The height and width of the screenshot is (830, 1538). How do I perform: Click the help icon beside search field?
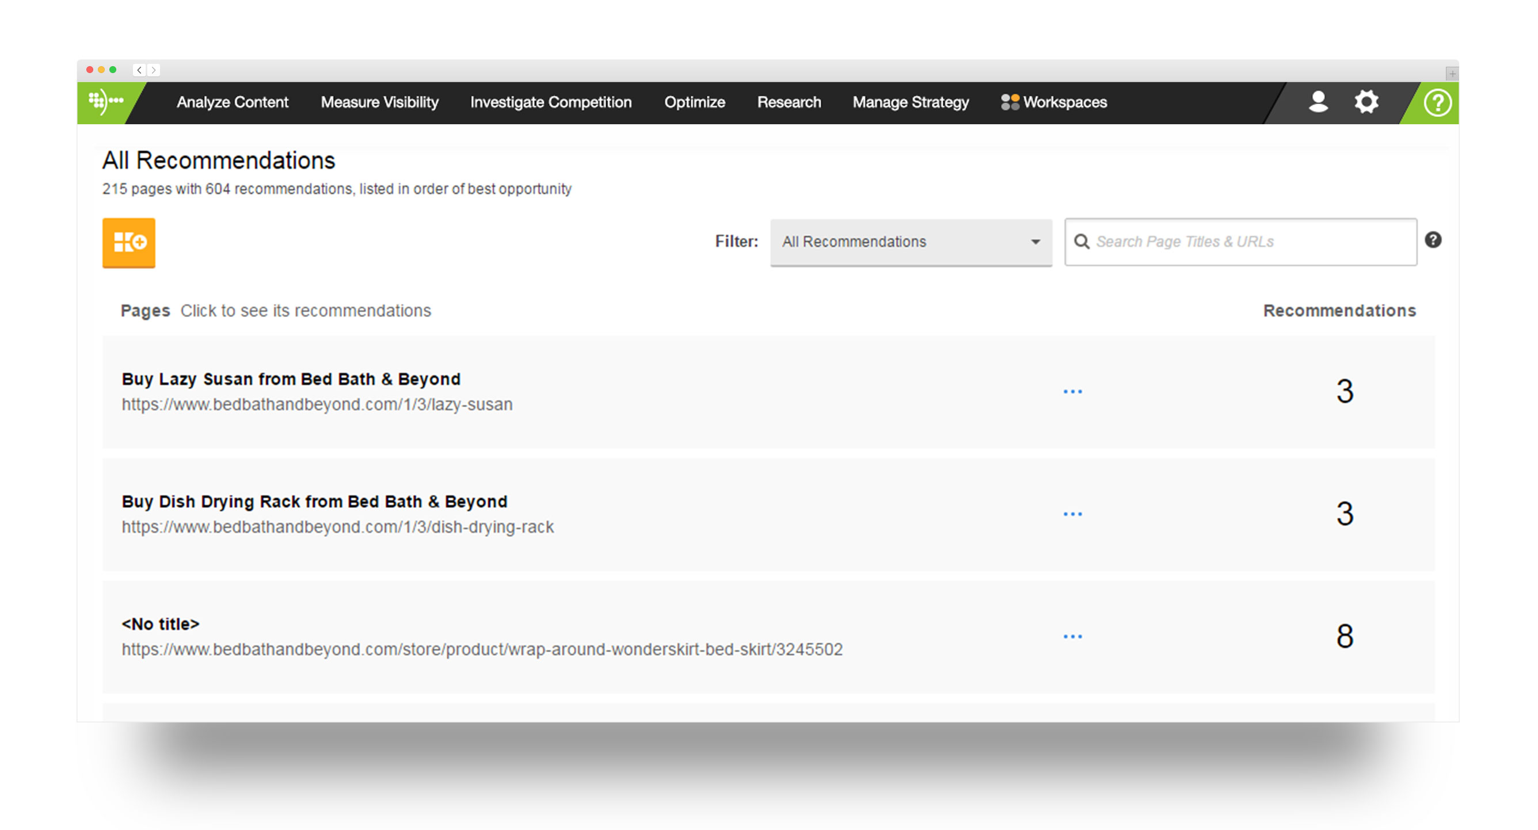point(1433,240)
